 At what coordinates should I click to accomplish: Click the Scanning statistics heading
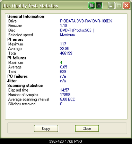click(25, 86)
